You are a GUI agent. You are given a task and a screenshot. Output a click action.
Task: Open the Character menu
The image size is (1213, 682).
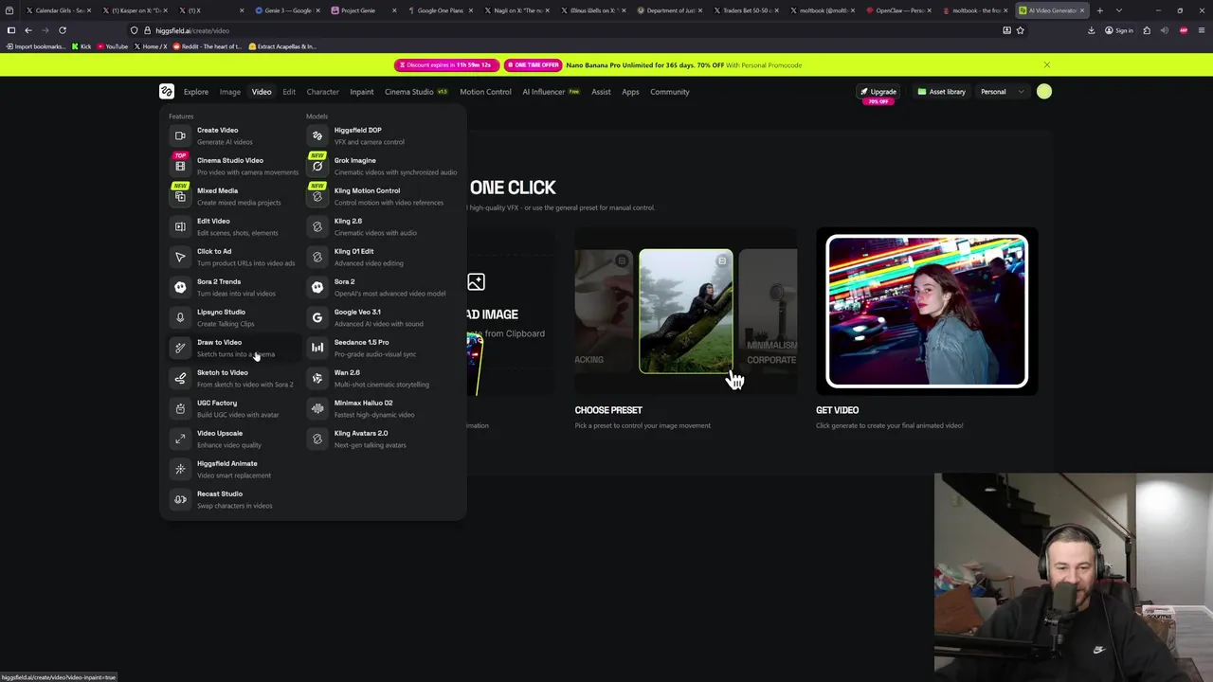322,92
